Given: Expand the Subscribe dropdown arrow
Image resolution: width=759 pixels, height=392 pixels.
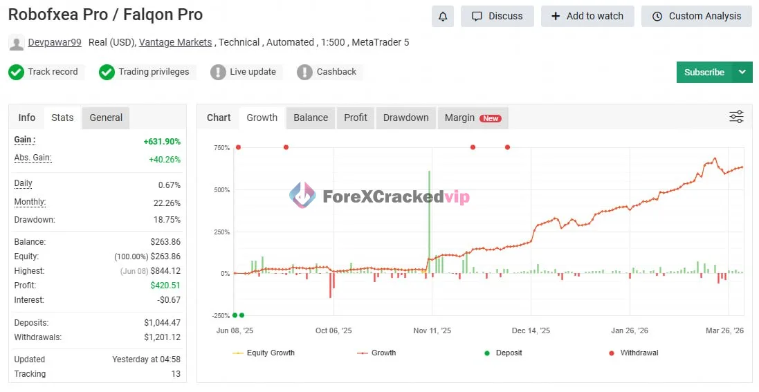Looking at the screenshot, I should (742, 72).
